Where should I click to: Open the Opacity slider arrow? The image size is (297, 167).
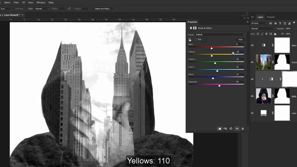pos(293,29)
